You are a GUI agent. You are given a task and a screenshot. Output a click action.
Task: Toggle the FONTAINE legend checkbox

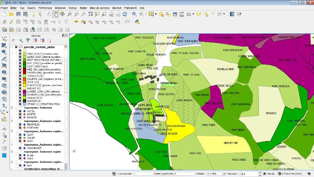[x=20, y=128]
